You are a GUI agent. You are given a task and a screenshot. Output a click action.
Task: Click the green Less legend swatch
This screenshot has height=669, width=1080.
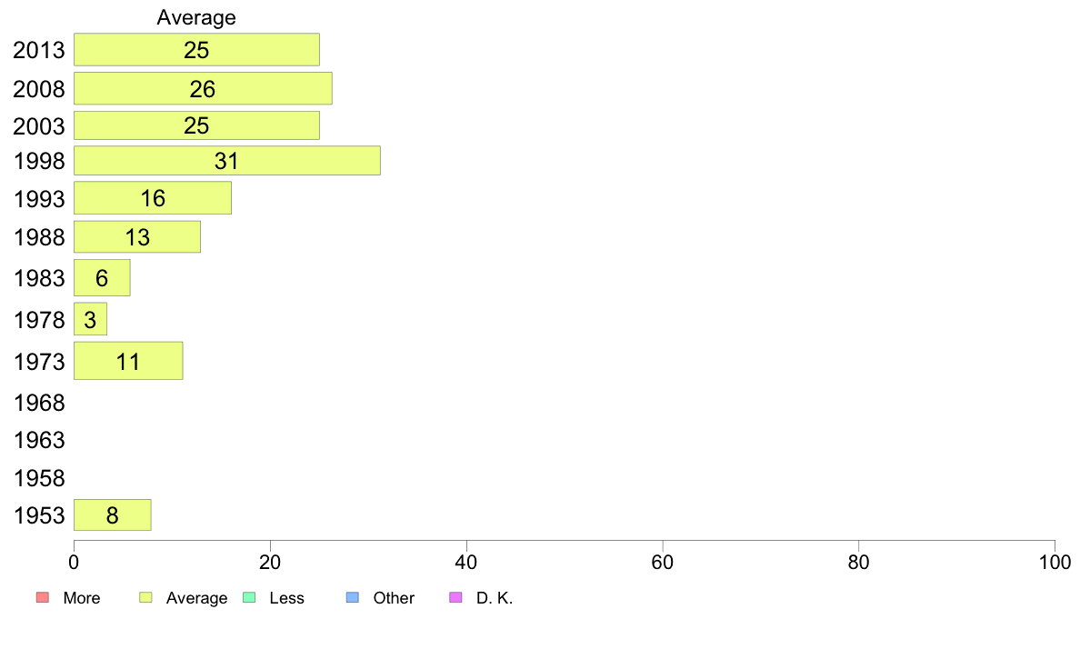(x=249, y=597)
